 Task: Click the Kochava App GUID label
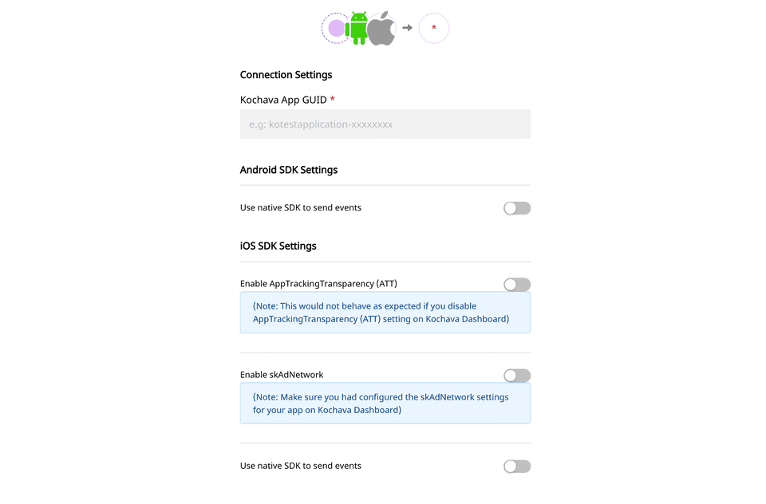tap(283, 100)
